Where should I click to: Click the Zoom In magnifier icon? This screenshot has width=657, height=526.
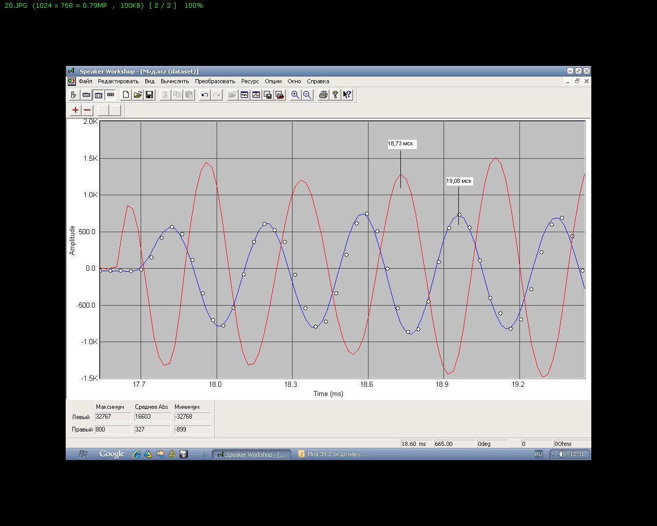tap(295, 95)
